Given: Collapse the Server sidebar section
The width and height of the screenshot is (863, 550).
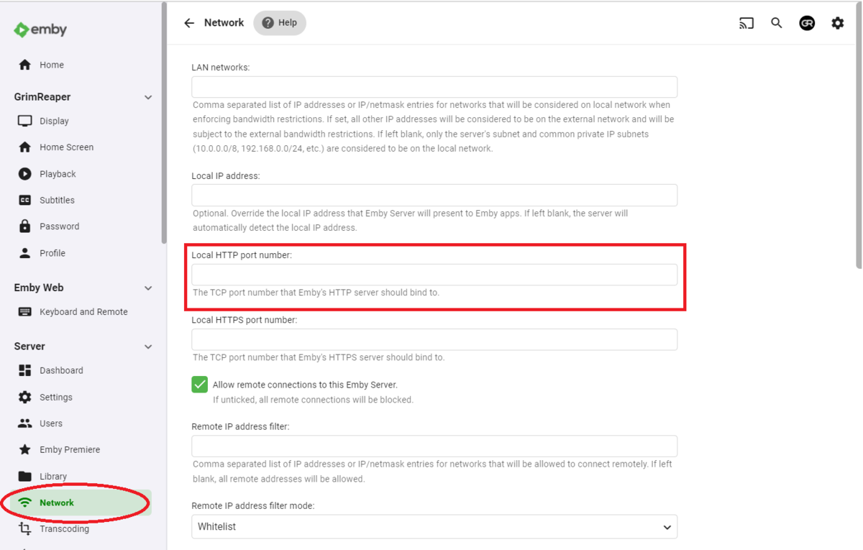Looking at the screenshot, I should tap(148, 347).
